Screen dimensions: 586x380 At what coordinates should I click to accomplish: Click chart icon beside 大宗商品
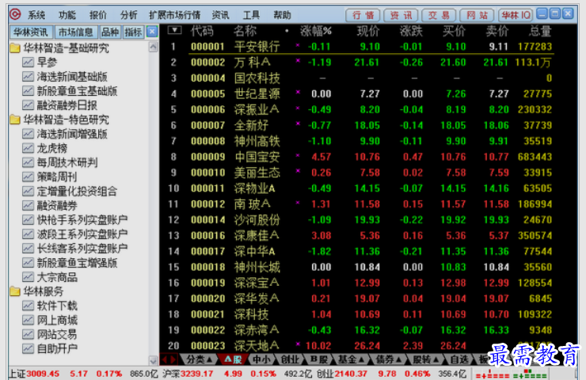pyautogui.click(x=28, y=277)
